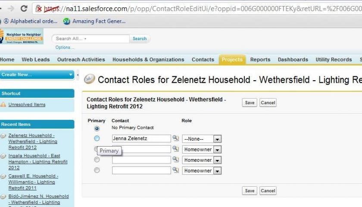Click the insecure HTTPS warning icon
362x207 pixels.
[x=39, y=9]
